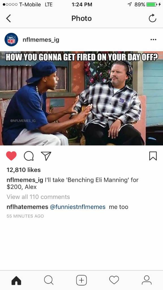Open @funniestnflmemes mention link
163x290 pixels.
coord(78,207)
